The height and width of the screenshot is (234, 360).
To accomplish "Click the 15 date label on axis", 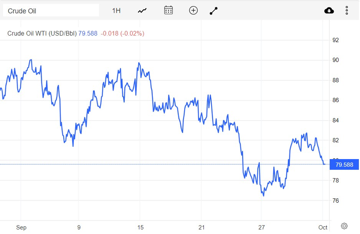I will pyautogui.click(x=140, y=227).
